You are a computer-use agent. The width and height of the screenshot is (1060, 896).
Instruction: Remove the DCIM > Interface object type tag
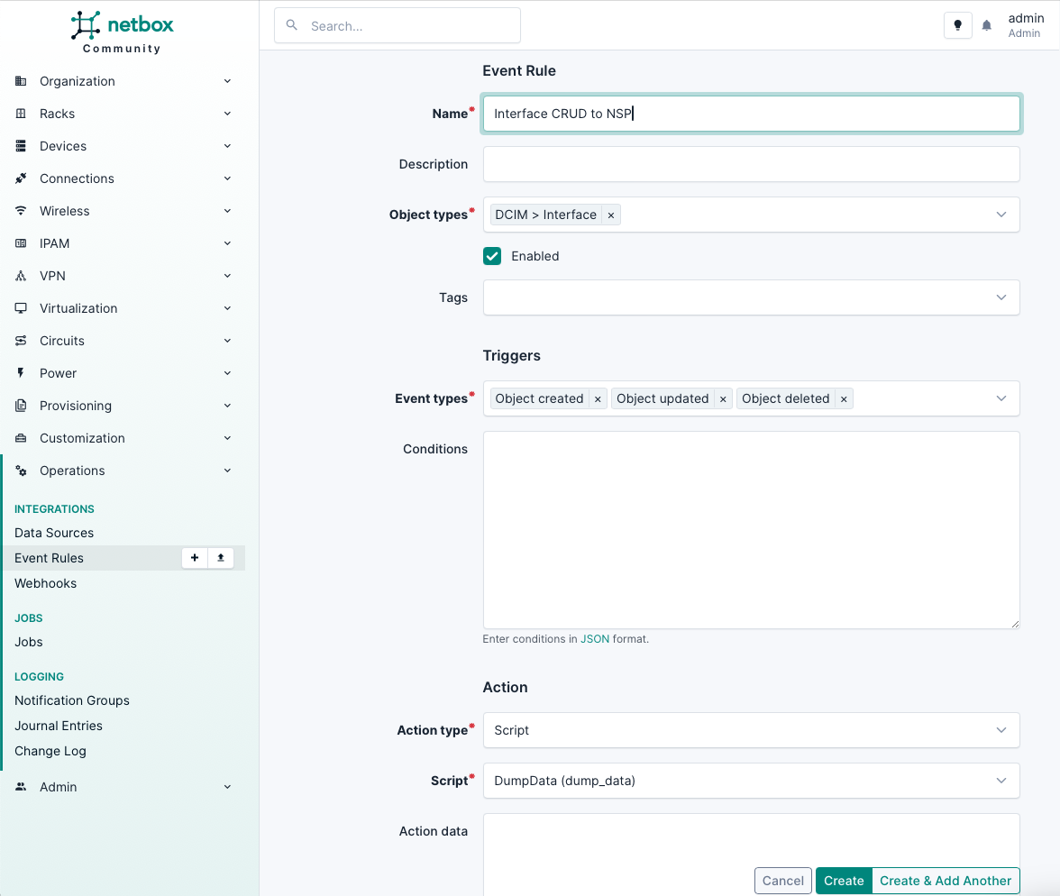[611, 215]
